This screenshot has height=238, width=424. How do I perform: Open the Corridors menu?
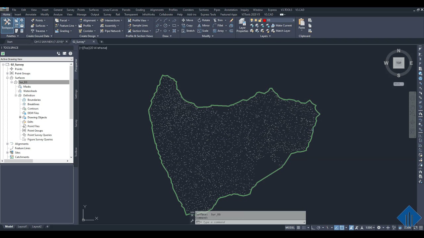point(188,10)
